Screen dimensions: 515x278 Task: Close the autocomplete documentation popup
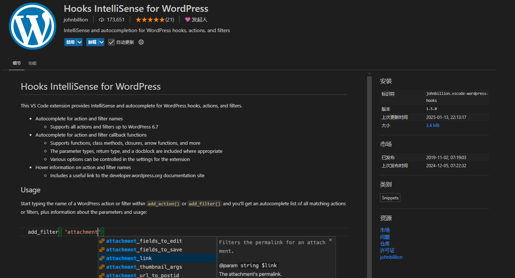[330, 240]
